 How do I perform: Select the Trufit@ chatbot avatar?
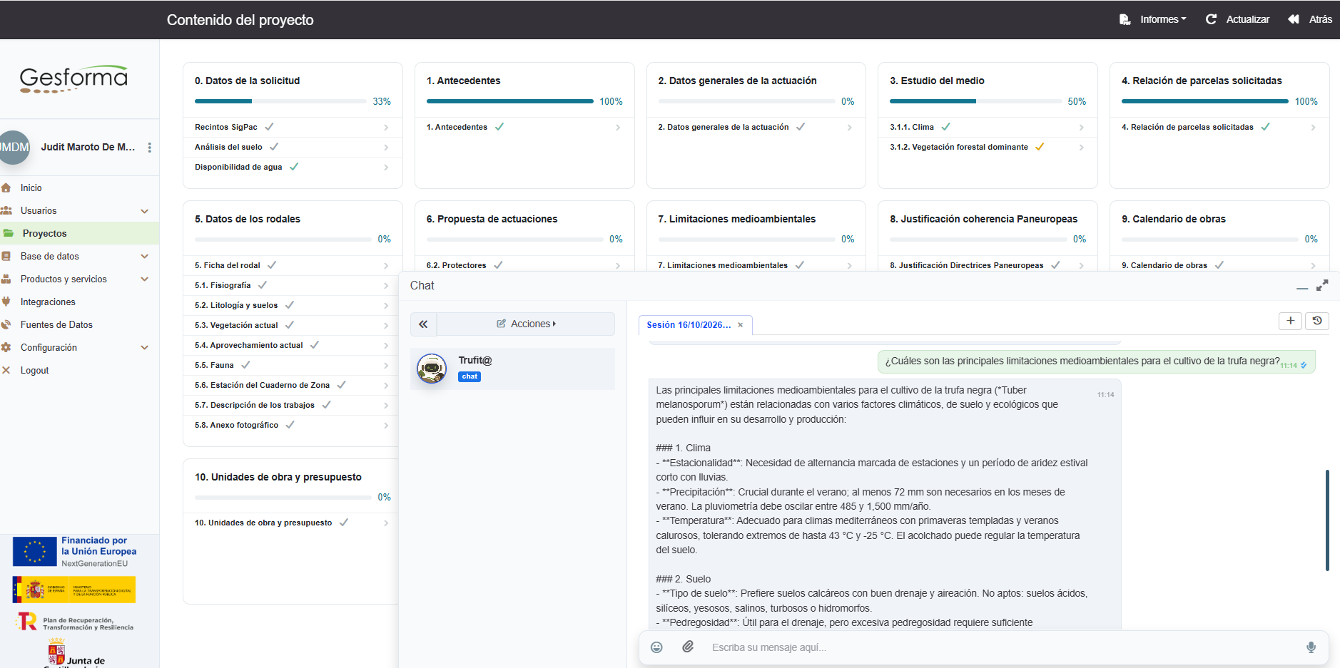pos(432,369)
